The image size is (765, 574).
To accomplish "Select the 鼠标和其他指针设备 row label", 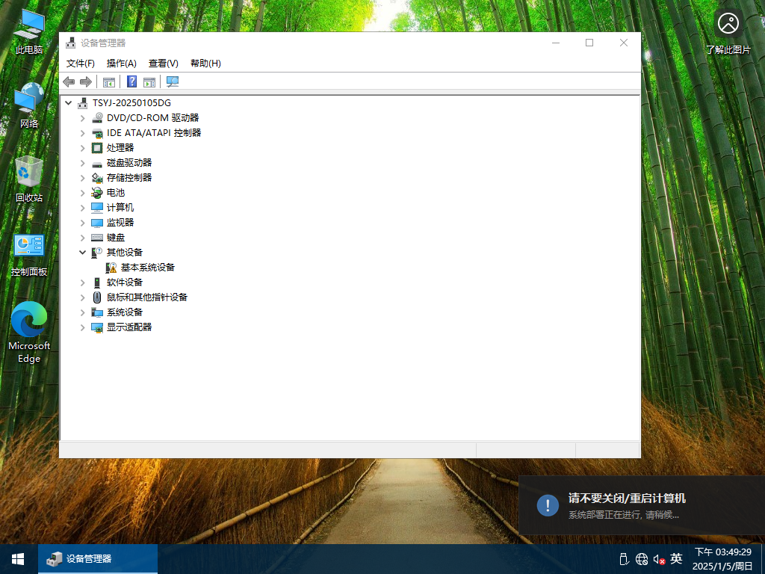I will (x=147, y=297).
